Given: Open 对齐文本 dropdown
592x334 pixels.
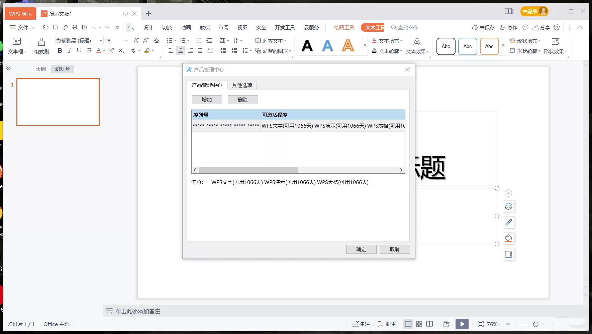Looking at the screenshot, I should coord(271,41).
